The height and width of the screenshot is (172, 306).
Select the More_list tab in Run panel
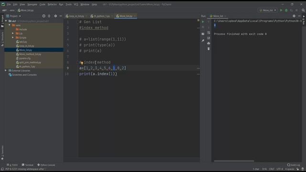coord(218,16)
